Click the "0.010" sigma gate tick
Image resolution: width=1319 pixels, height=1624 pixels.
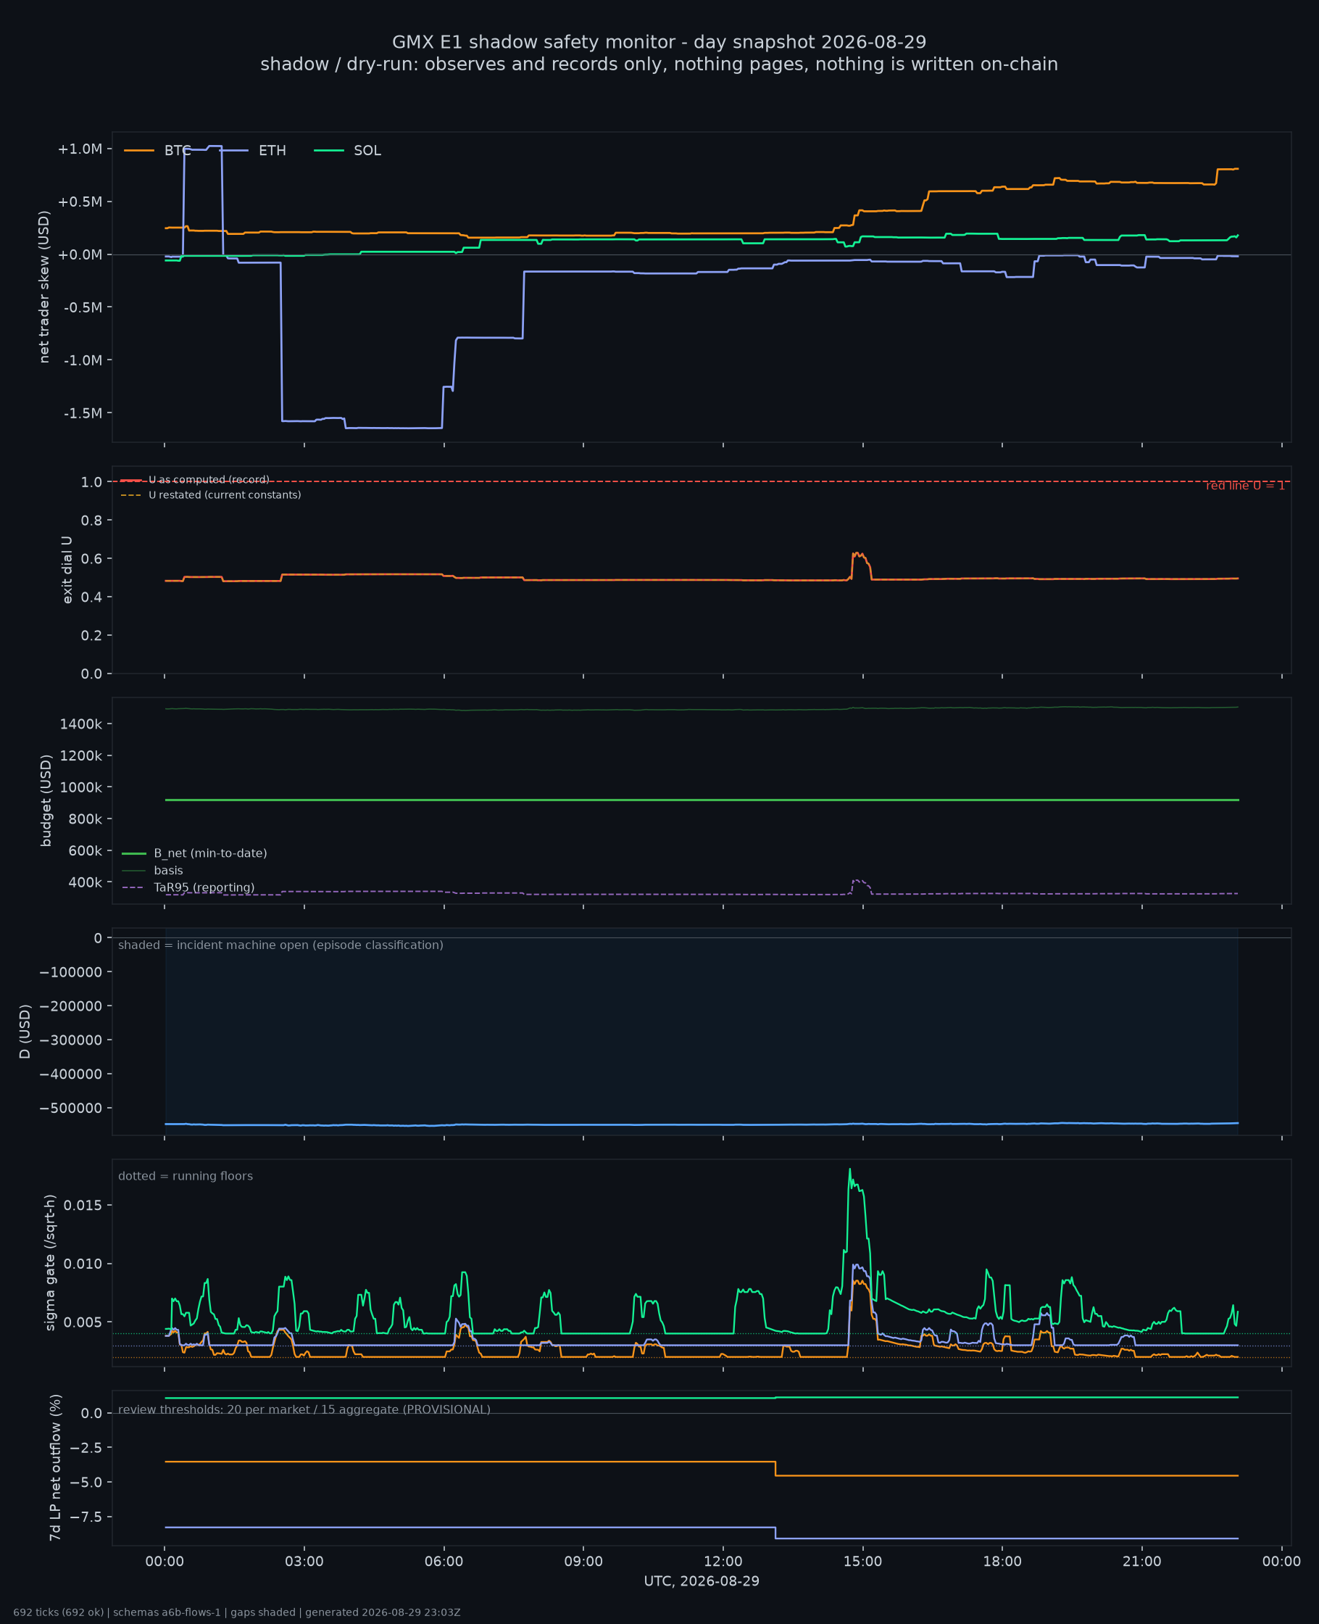tap(83, 1264)
